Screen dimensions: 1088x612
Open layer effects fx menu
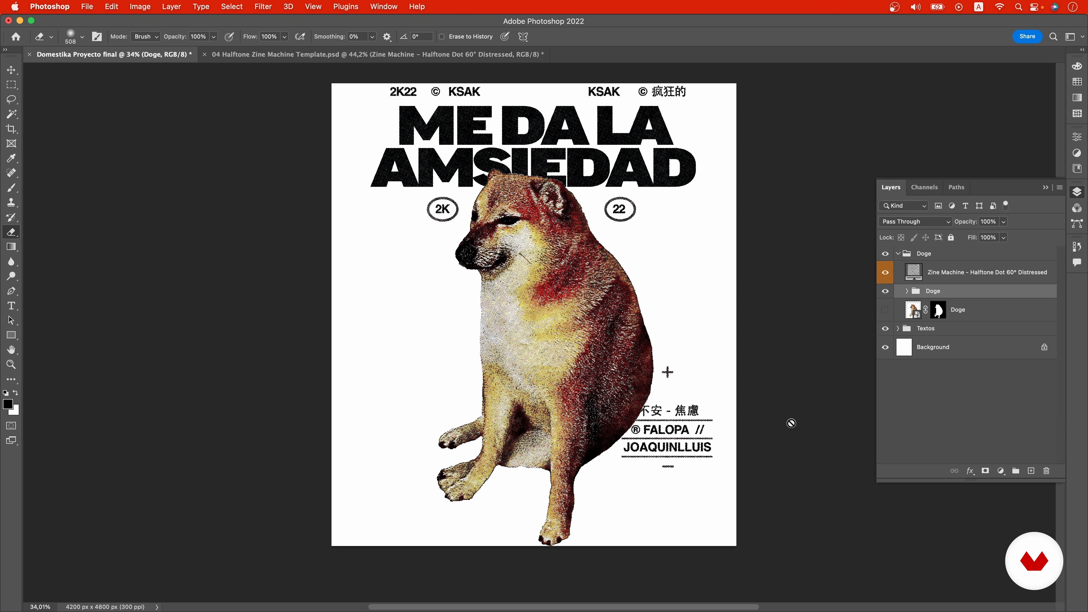tap(970, 471)
